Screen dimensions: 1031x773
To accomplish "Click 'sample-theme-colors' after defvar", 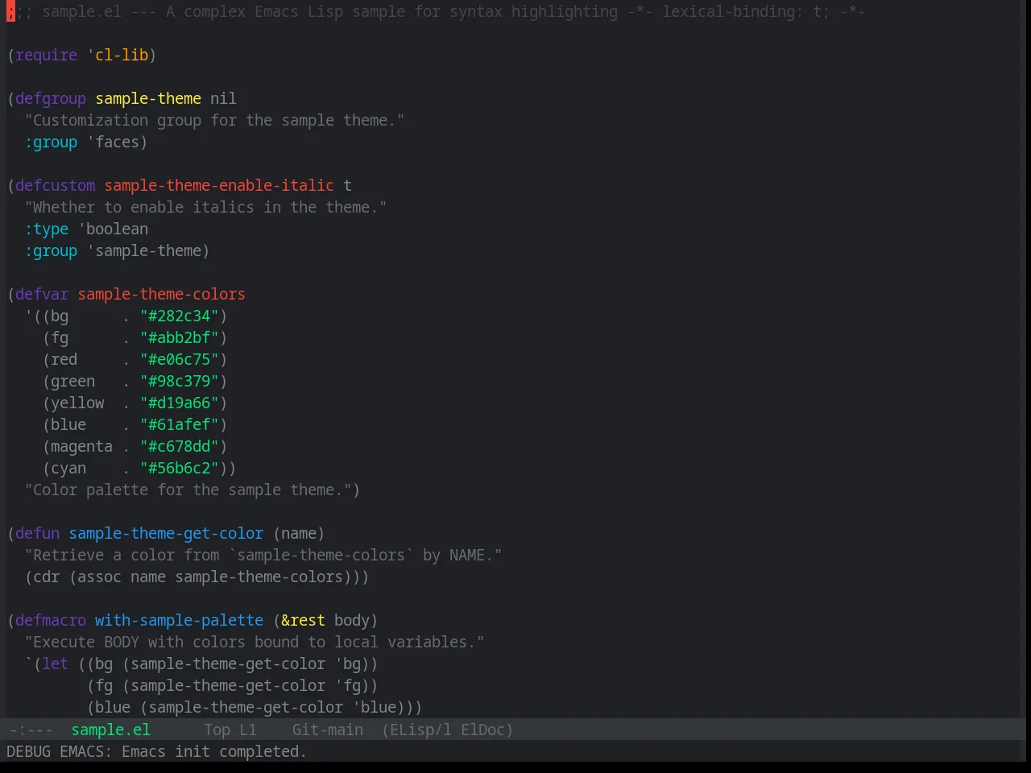I will (161, 294).
